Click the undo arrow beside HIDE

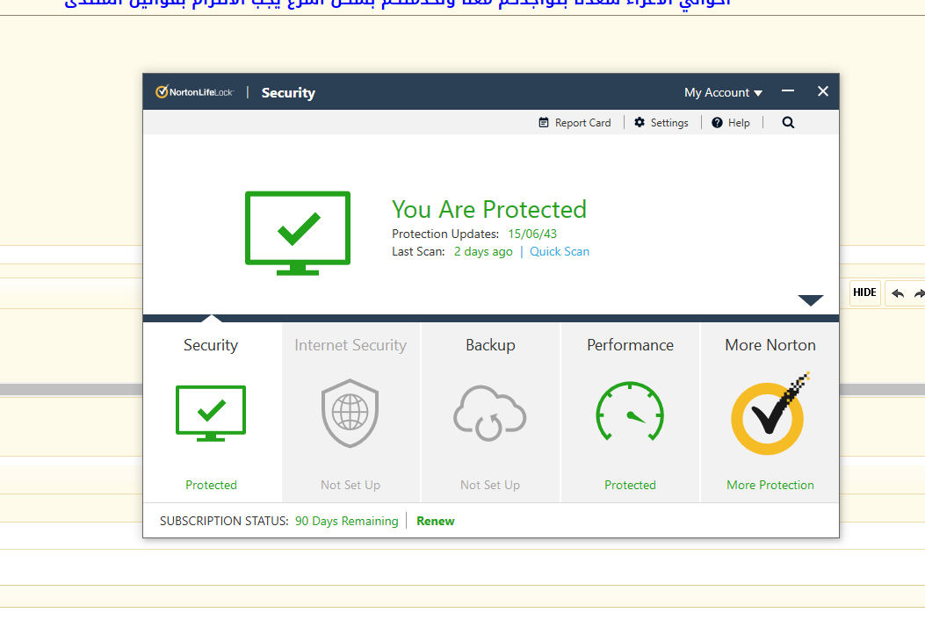click(898, 293)
